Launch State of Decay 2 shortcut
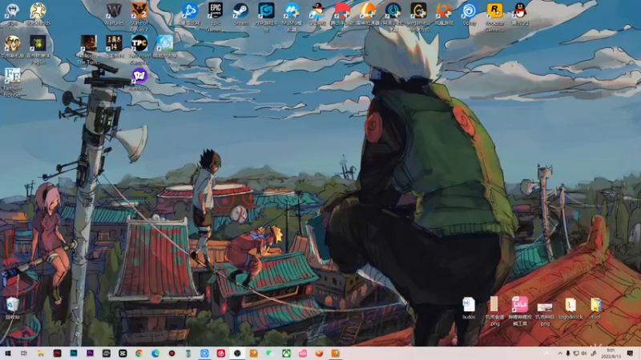Screen dimensions: 641x360 coord(139,17)
